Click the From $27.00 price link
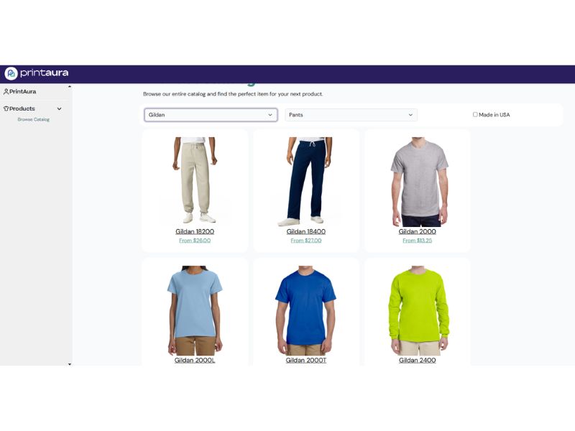575x431 pixels. tap(306, 241)
